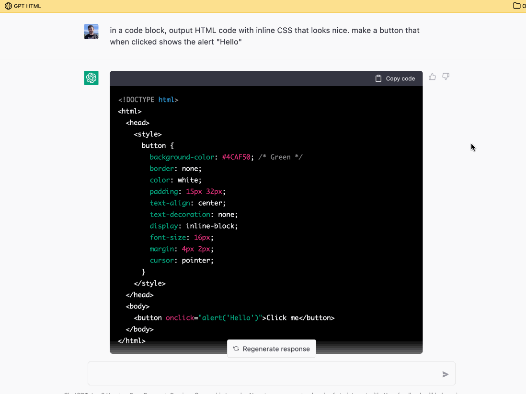Click the Regenerate response refresh icon
Viewport: 526px width, 394px height.
click(236, 349)
